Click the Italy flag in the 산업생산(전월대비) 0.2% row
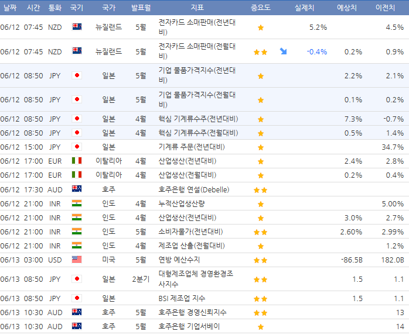The image size is (409, 335). click(x=77, y=175)
